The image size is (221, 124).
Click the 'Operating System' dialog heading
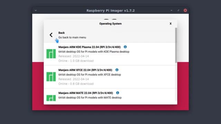tap(110, 24)
